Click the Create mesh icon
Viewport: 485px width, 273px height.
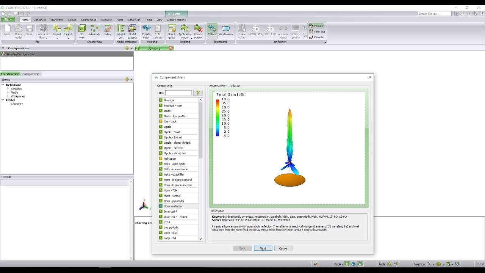click(146, 31)
